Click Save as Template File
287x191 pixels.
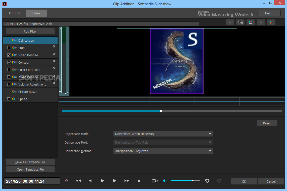click(30, 162)
